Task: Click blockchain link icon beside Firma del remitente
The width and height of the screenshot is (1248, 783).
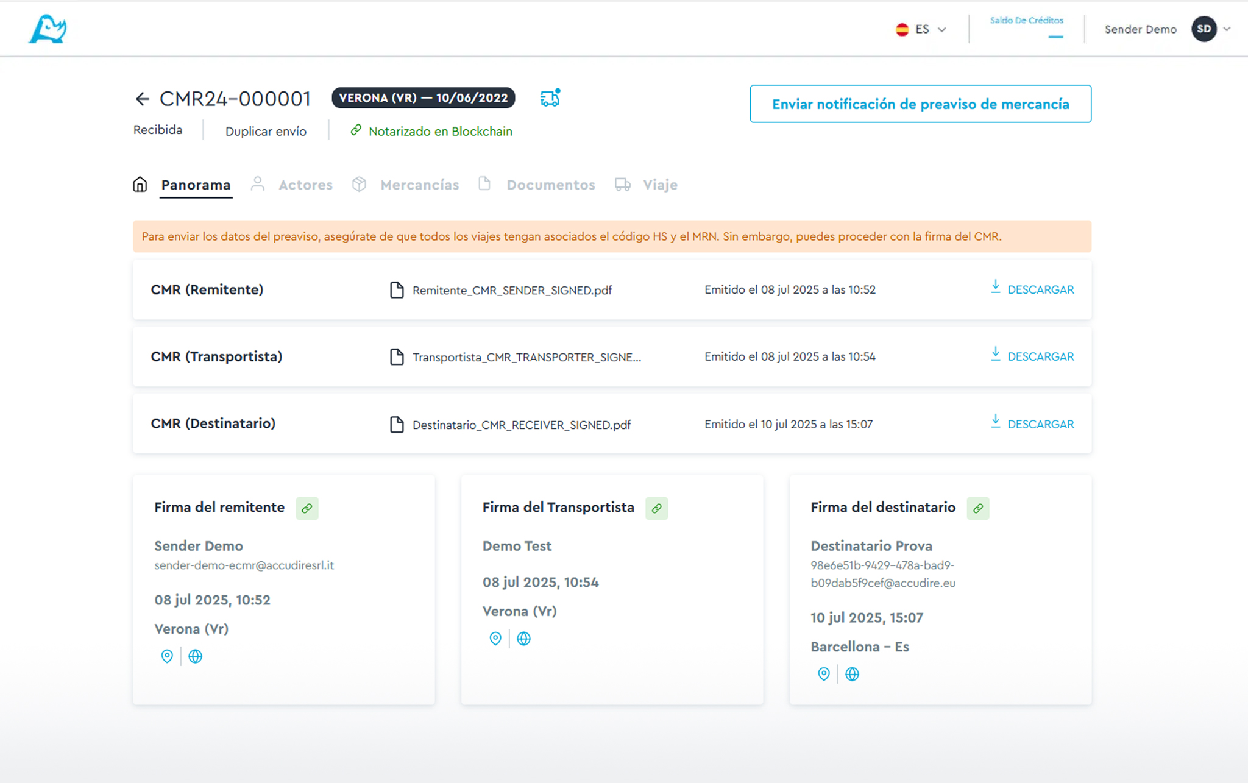Action: click(307, 508)
